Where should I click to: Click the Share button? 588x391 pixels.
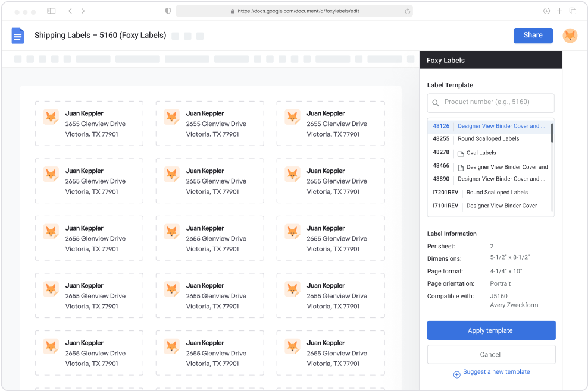pos(533,36)
